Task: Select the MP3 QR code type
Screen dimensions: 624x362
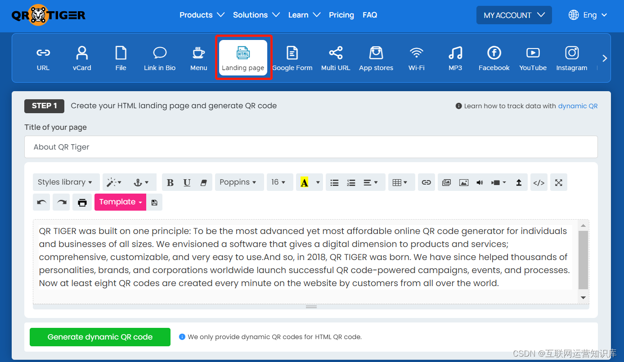Action: pos(455,58)
